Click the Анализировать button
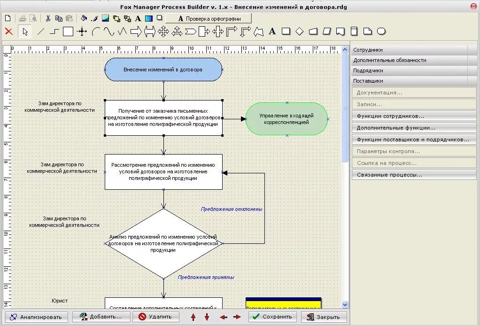480x326 pixels. [x=36, y=317]
